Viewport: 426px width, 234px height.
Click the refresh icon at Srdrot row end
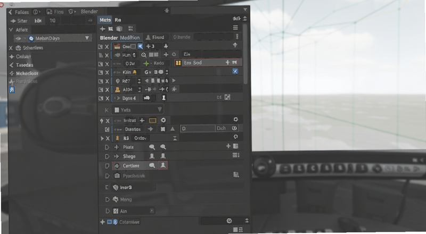tap(235, 120)
